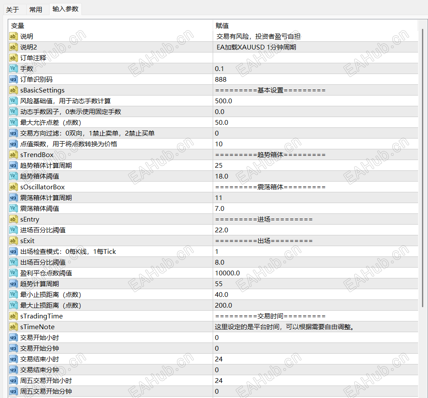
Task: Select the 输入参数 tab
Action: (65, 9)
